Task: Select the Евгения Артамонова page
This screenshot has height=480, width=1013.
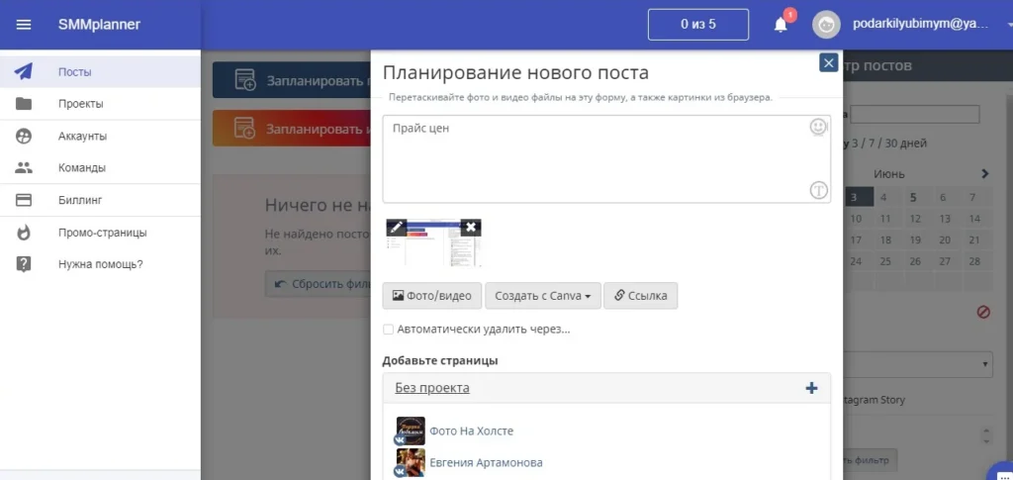Action: 486,462
